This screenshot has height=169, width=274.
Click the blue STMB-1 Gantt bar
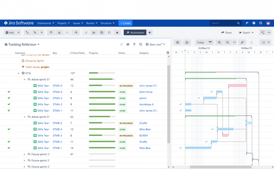198,148
